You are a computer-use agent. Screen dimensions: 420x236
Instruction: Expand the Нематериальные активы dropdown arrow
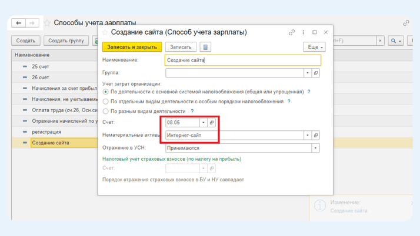308,135
